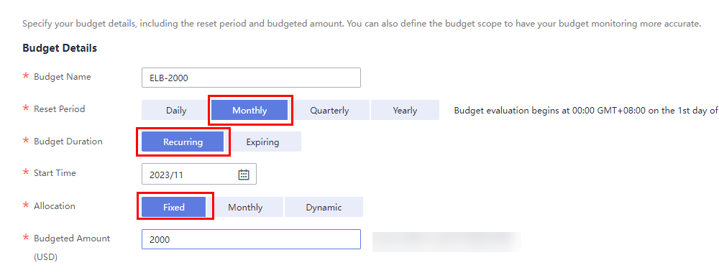719x278 pixels.
Task: Click the Budget Name label
Action: 63,76
